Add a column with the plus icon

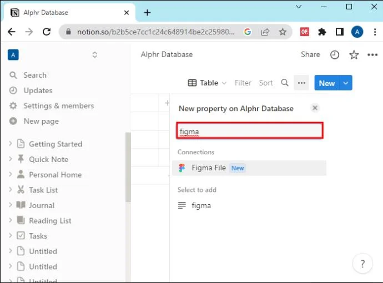click(167, 103)
